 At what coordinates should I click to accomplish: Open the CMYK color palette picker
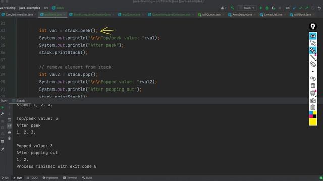point(313,115)
